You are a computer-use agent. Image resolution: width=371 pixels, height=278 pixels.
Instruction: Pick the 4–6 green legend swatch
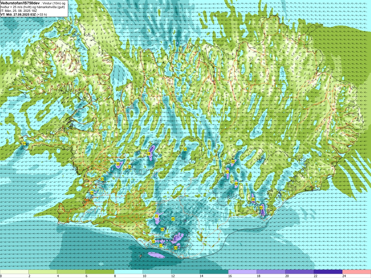71,272
